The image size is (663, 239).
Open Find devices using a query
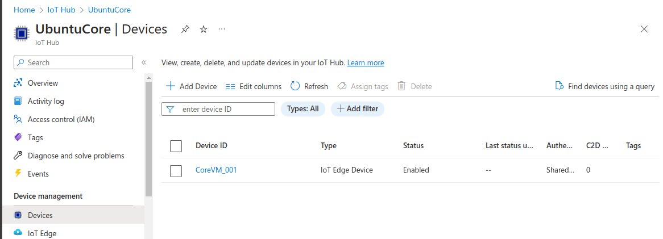pos(604,86)
